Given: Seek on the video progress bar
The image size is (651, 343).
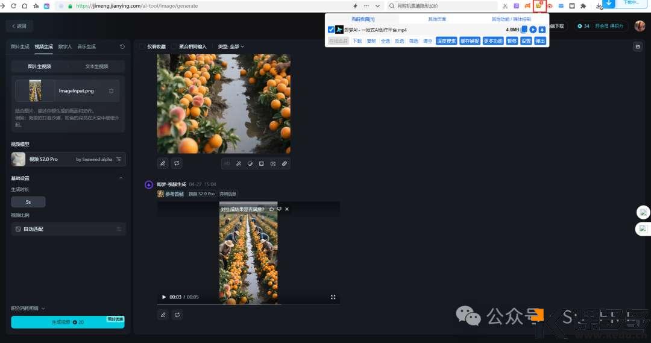Looking at the screenshot, I should (248, 304).
